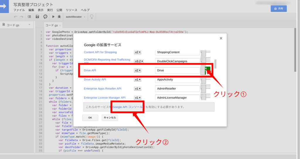Image resolution: width=300 pixels, height=159 pixels.
Task: Close the advanced services dialog
Action: click(x=221, y=38)
